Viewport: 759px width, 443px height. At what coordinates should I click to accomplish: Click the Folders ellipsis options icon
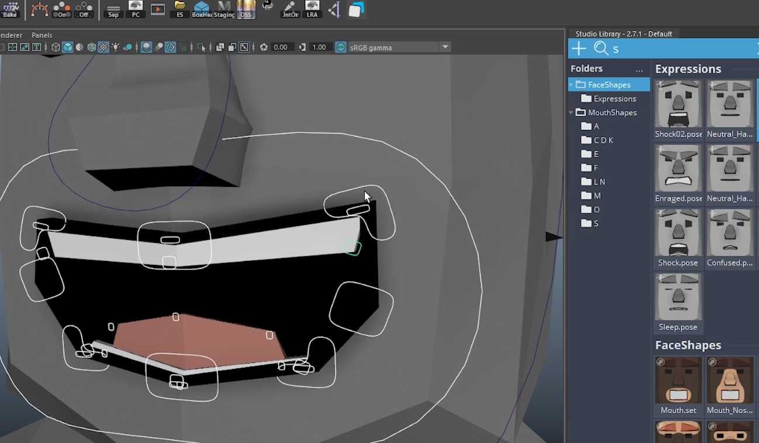click(x=639, y=70)
